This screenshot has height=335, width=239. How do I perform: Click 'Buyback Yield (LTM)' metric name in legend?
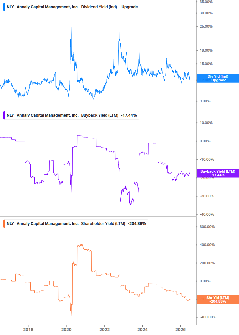[x=100, y=115]
